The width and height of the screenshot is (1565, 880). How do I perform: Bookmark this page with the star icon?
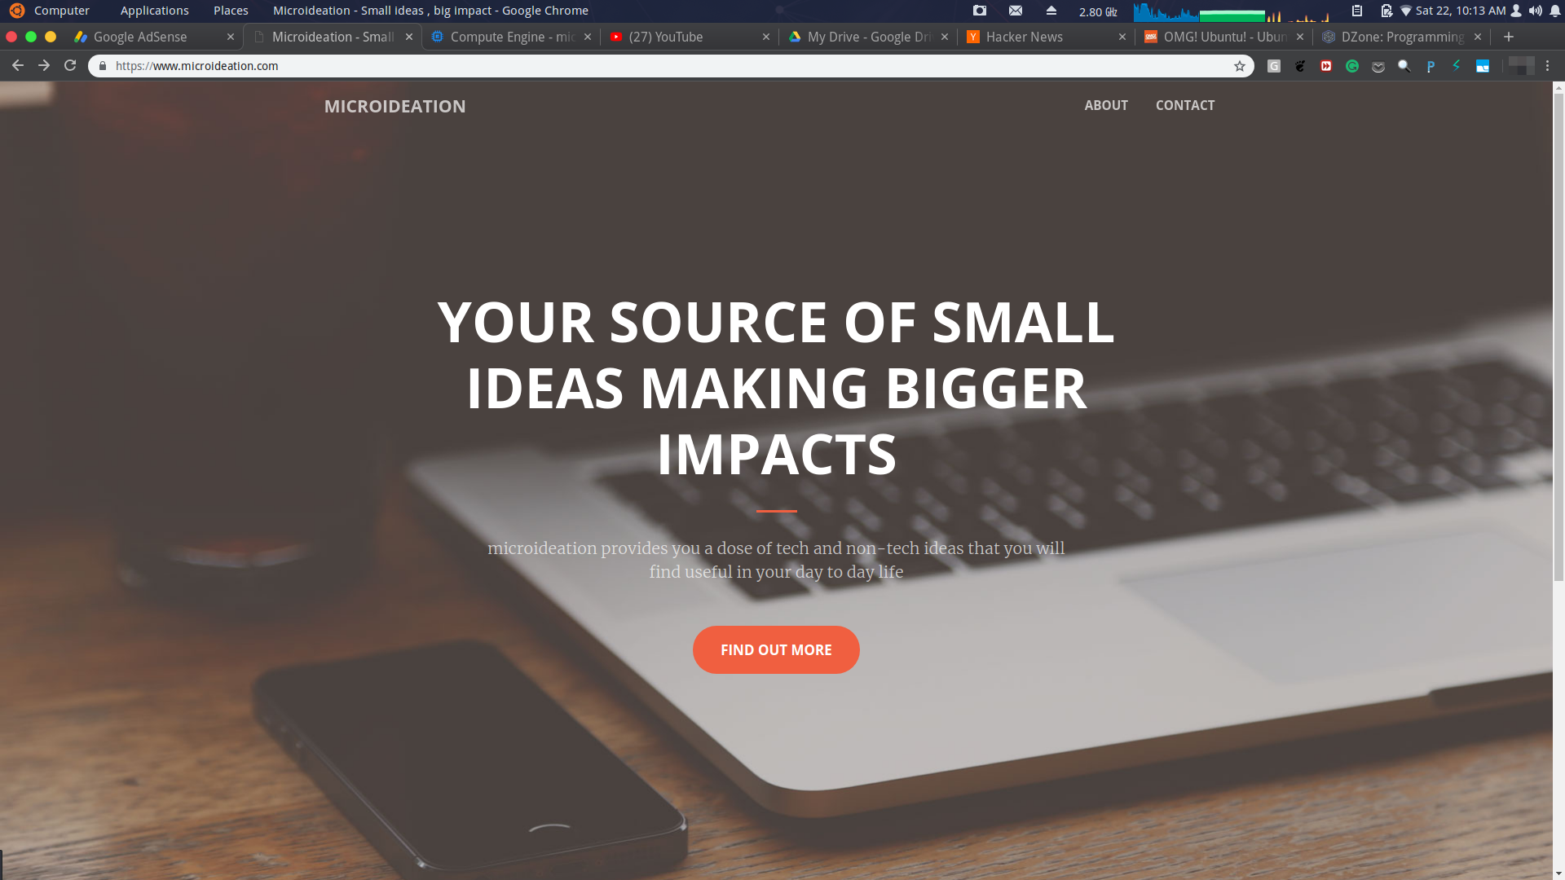[1240, 66]
